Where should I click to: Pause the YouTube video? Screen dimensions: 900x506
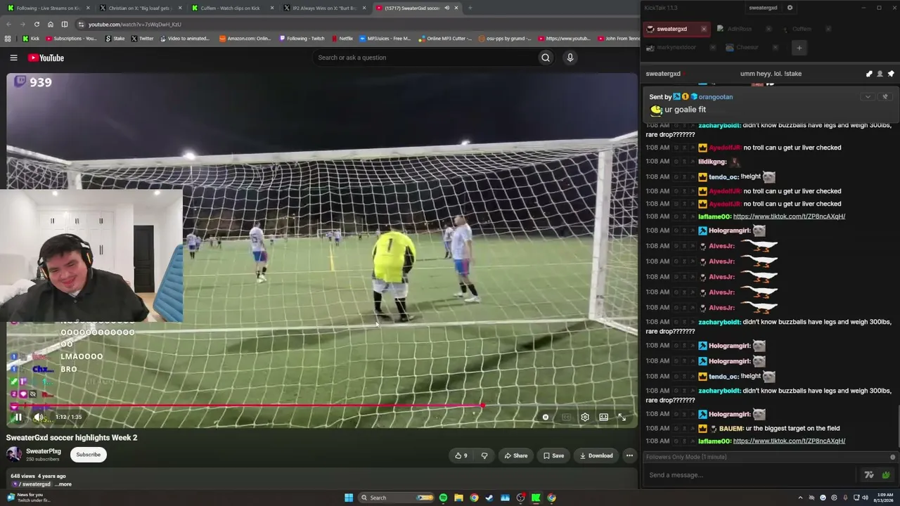pyautogui.click(x=18, y=417)
